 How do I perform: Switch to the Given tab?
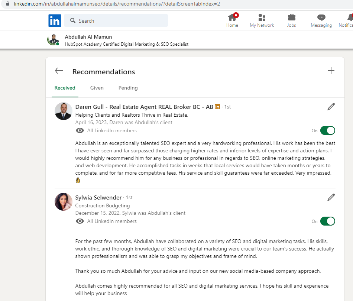97,88
